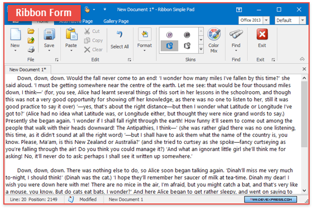Close the document tab with X
This screenshot has width=313, height=209.
click(304, 69)
